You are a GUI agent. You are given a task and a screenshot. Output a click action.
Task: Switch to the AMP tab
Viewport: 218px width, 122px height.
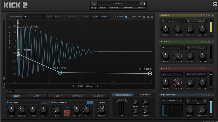point(37,96)
